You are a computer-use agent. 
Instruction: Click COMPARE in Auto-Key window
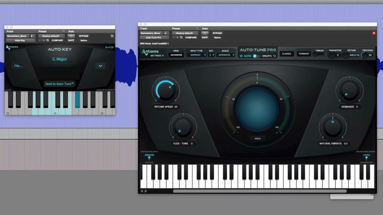pyautogui.click(x=57, y=40)
